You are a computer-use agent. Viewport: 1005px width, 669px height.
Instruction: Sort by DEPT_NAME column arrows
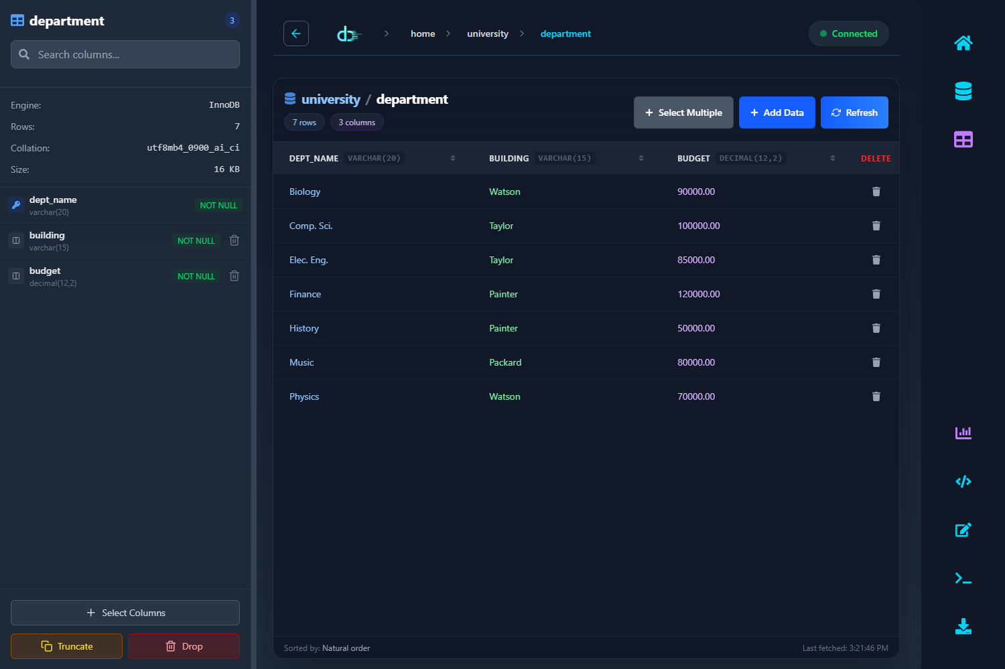[453, 158]
